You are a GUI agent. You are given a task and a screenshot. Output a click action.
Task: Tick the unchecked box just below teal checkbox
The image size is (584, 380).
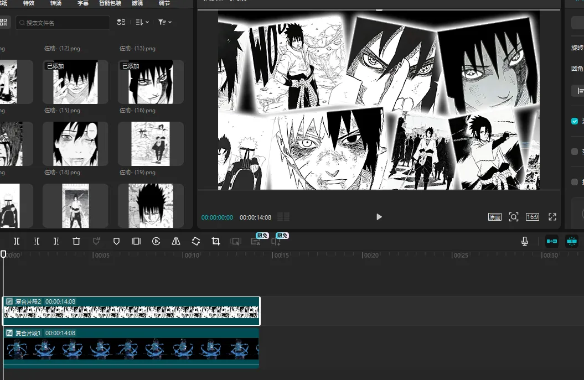[575, 152]
